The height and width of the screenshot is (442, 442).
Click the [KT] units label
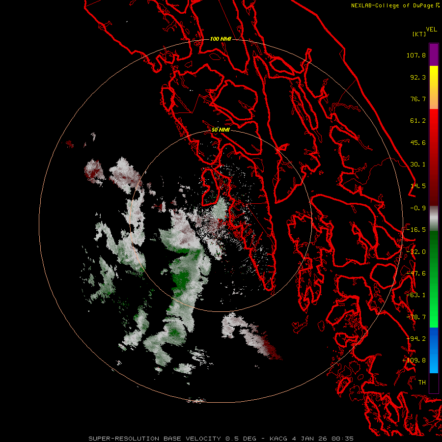(419, 34)
